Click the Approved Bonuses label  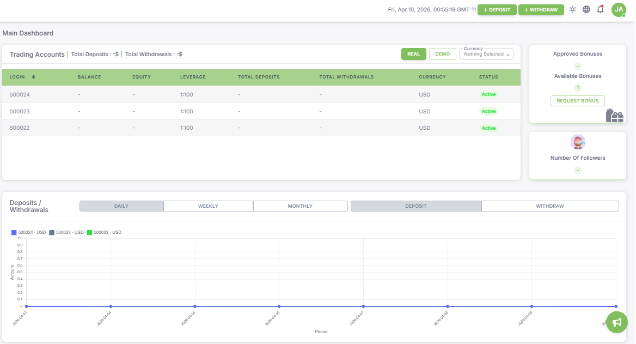pos(578,53)
